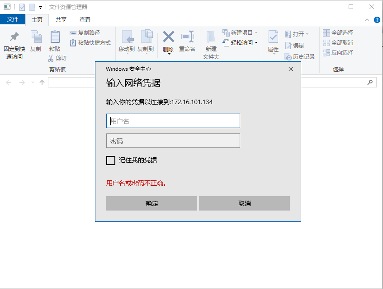Open the 文件 (File) menu

pyautogui.click(x=13, y=19)
